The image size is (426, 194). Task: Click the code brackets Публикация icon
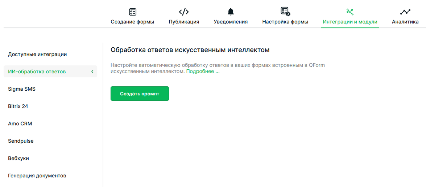[x=184, y=12]
